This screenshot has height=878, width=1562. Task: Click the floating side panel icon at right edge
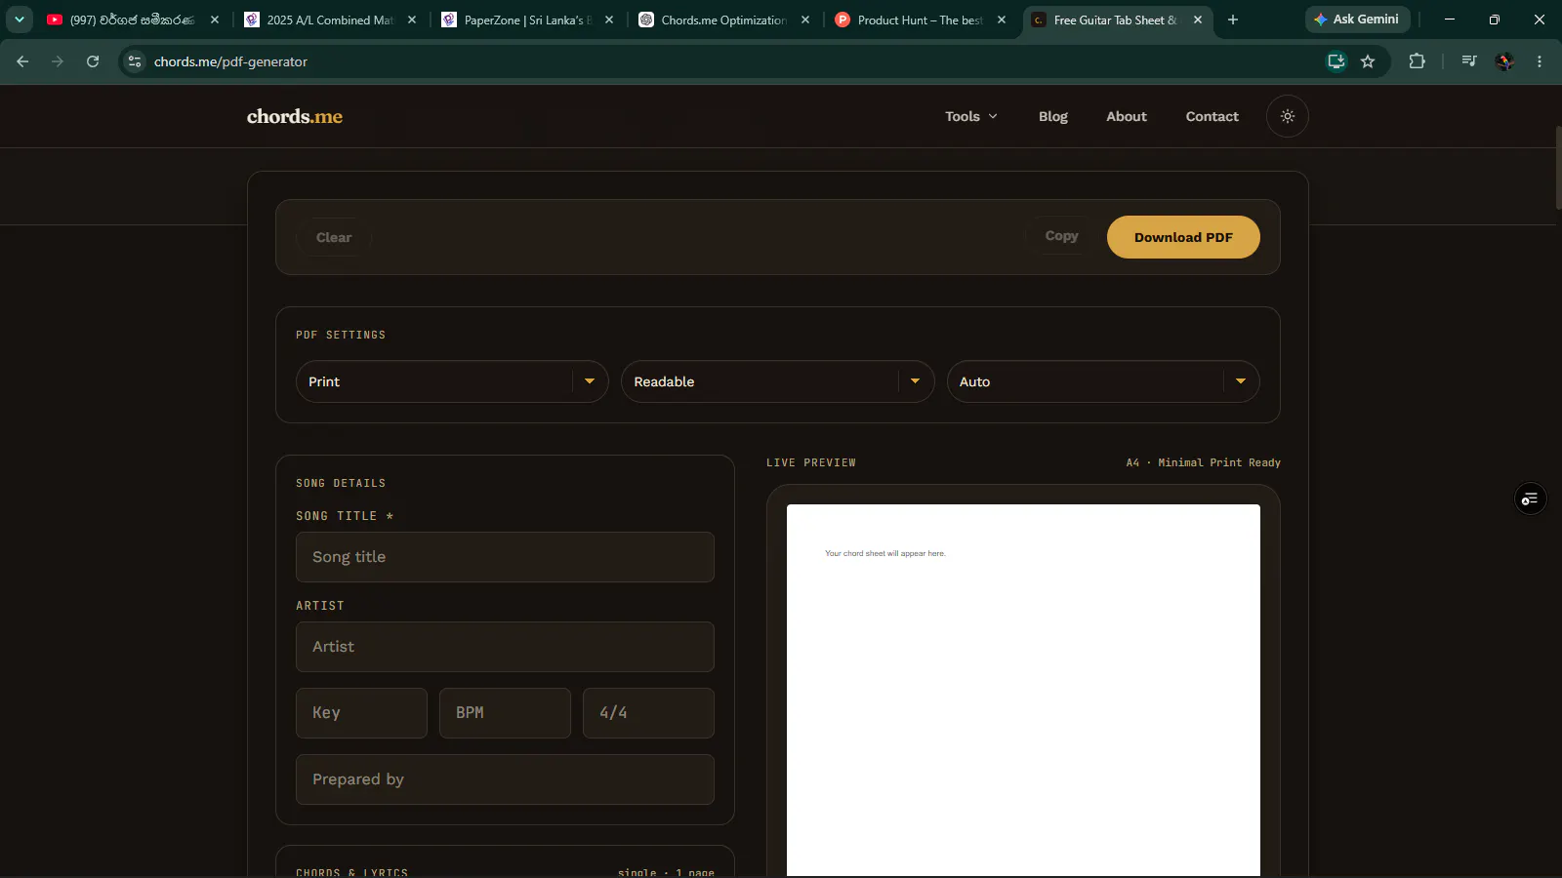coord(1530,499)
